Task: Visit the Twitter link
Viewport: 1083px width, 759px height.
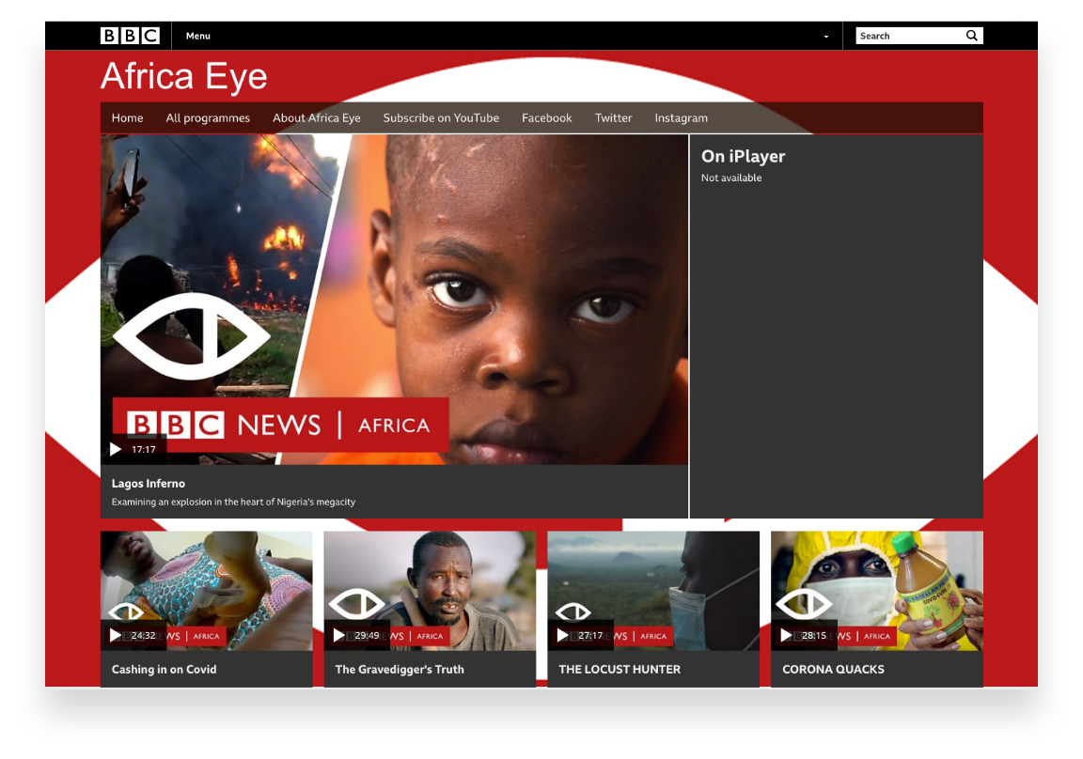Action: [x=613, y=118]
